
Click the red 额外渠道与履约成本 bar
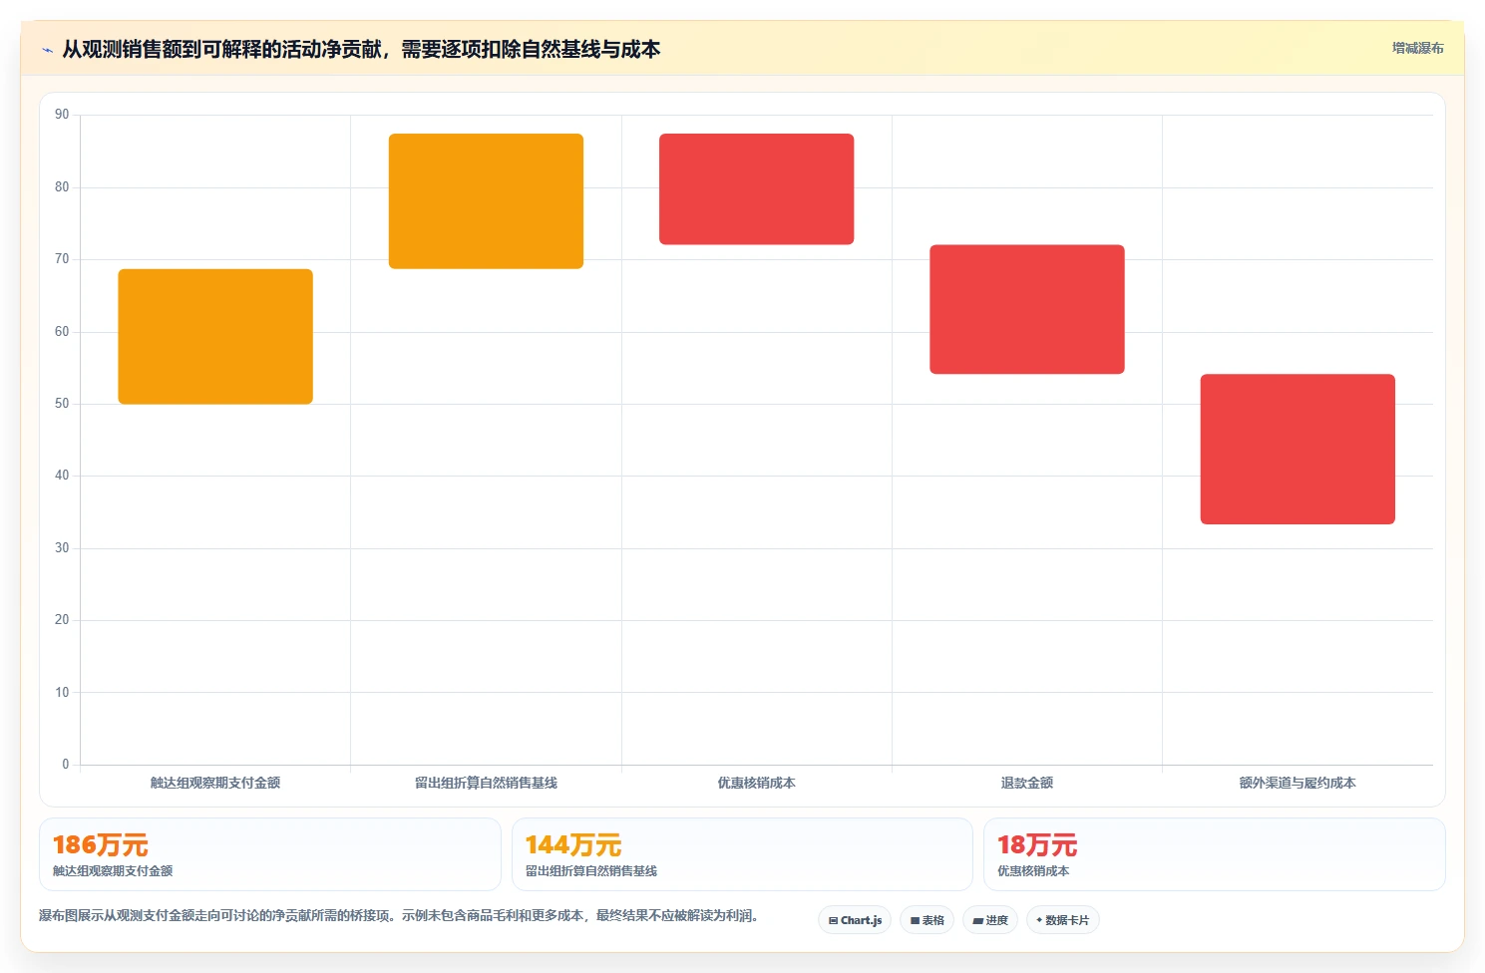pos(1298,449)
